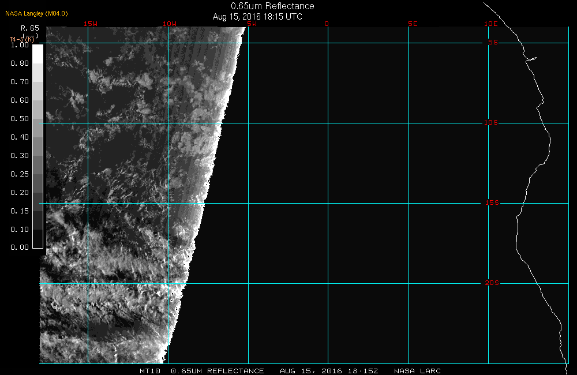Click the 0.15 colorbar value

pos(20,211)
